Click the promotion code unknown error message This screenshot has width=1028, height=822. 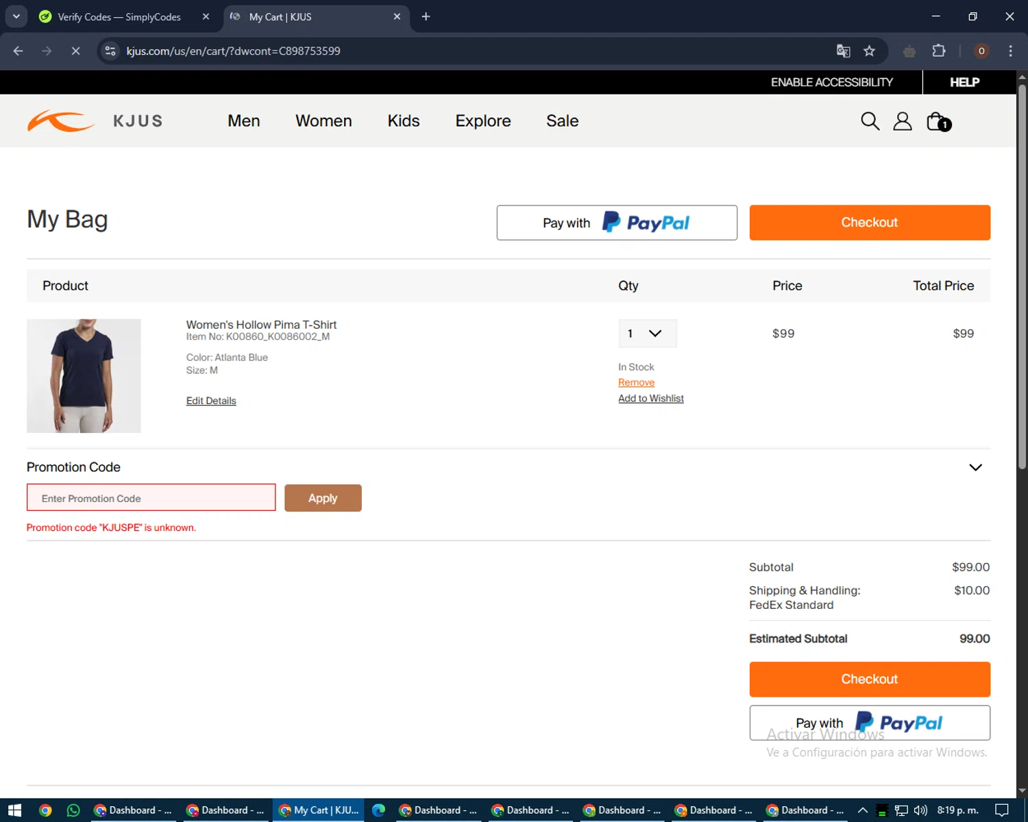(111, 527)
